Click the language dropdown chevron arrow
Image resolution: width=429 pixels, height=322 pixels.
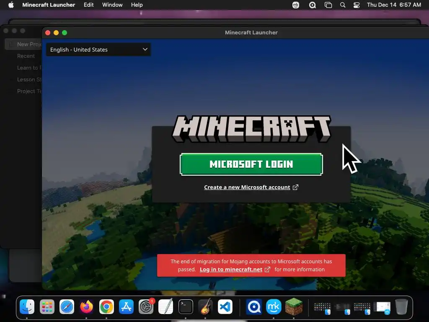[x=145, y=49]
